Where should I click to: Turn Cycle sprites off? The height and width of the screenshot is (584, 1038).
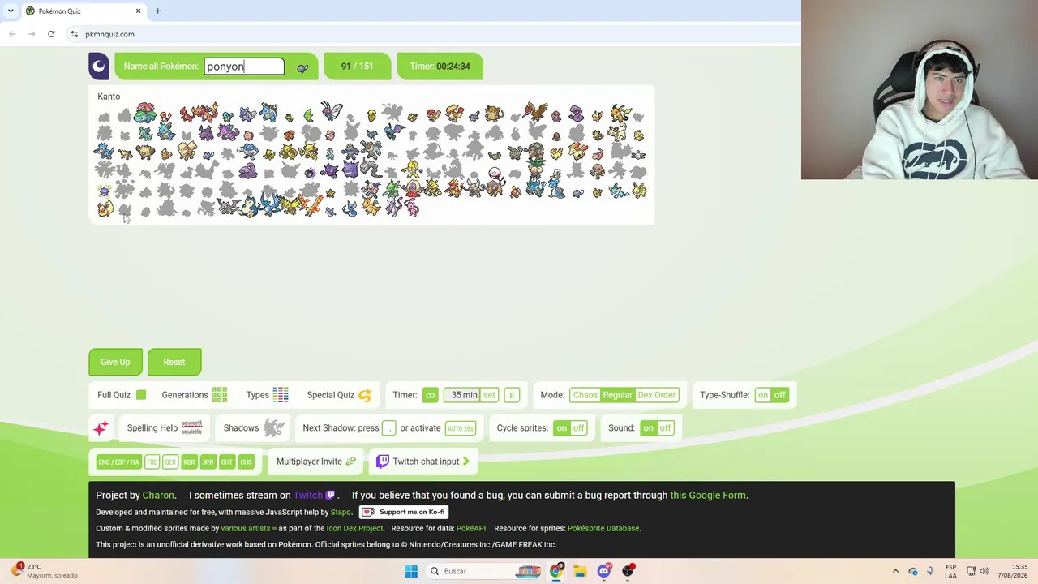coord(578,428)
